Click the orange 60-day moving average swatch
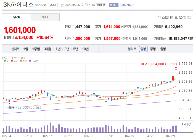Image resolution: width=193 pixels, height=139 pixels. 21,61
